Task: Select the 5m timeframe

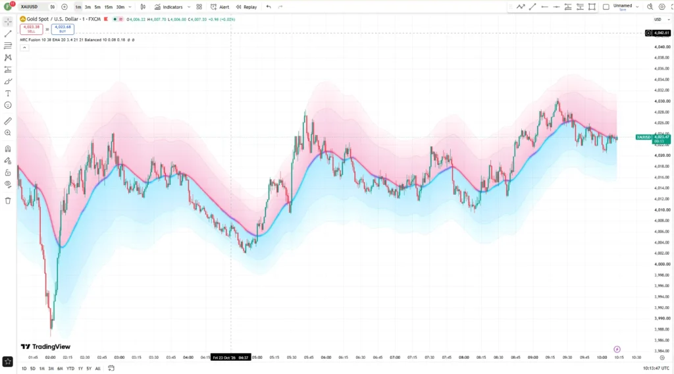Action: coord(97,7)
